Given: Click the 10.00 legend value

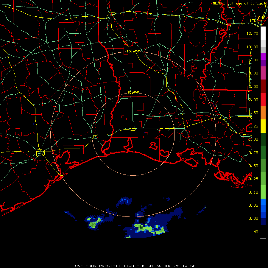Looking at the screenshot, I should [252, 47].
